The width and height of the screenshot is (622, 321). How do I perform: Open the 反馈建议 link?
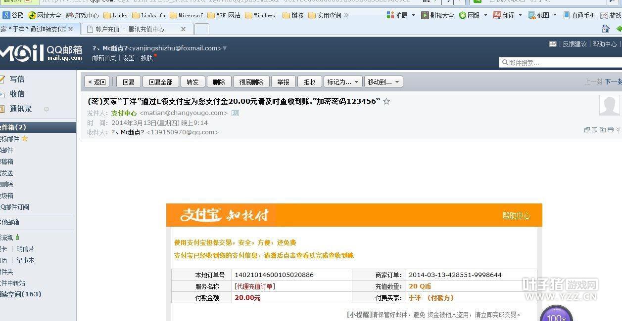click(574, 44)
